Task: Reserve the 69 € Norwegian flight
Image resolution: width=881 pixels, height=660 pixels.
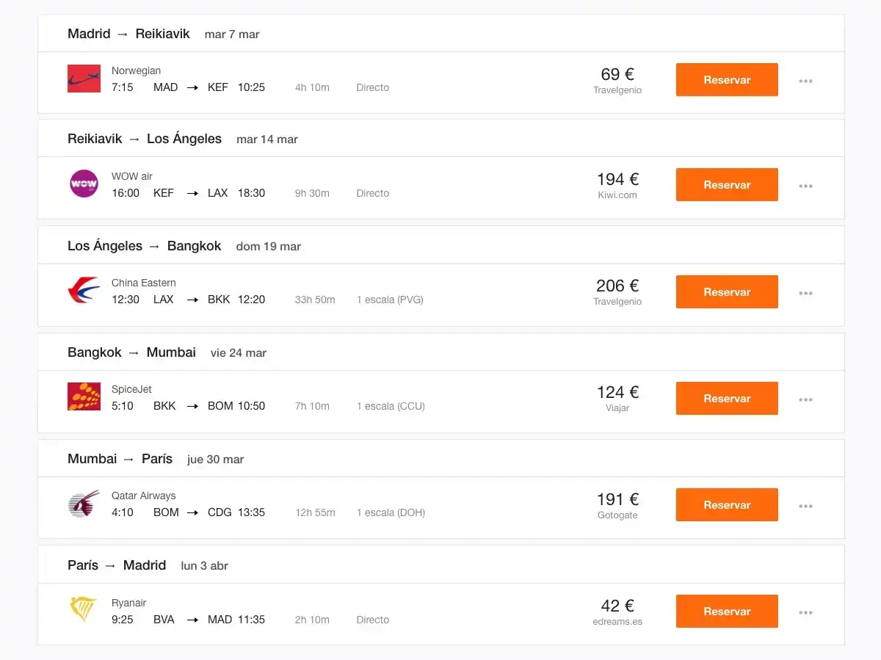Action: tap(727, 79)
